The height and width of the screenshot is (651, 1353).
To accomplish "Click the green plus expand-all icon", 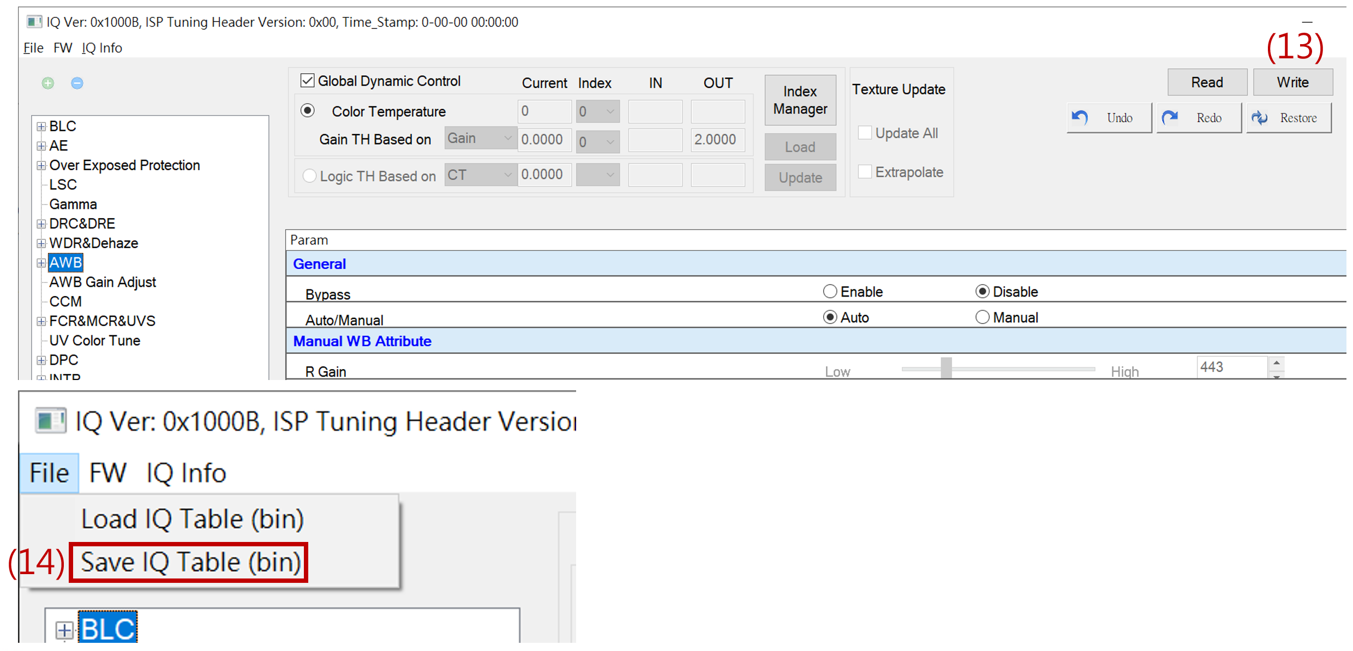I will tap(48, 83).
